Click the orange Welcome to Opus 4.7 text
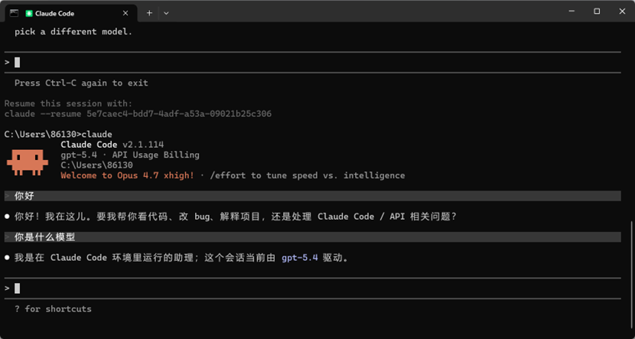The image size is (635, 339). click(x=128, y=175)
